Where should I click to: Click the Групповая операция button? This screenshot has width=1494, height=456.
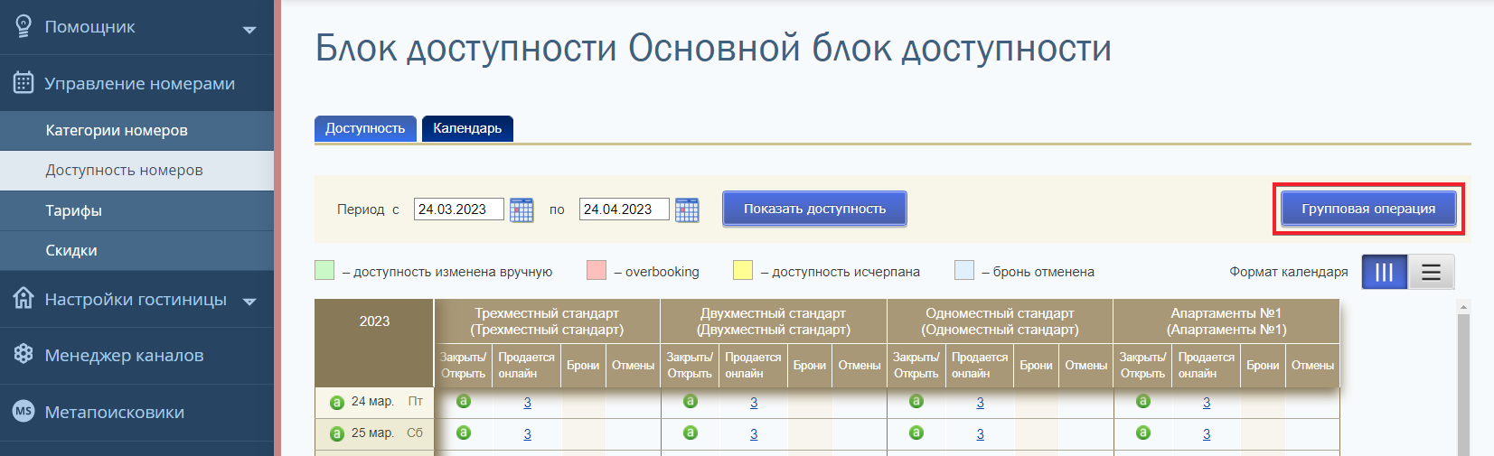[1368, 209]
